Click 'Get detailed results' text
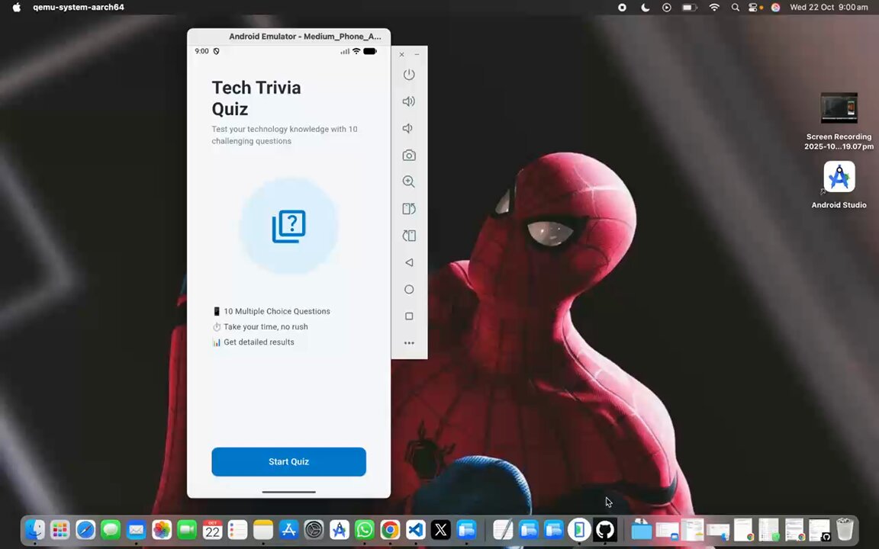879x549 pixels. [x=259, y=342]
